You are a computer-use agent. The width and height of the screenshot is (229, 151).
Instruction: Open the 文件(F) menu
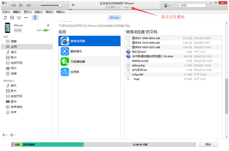coord(6,12)
